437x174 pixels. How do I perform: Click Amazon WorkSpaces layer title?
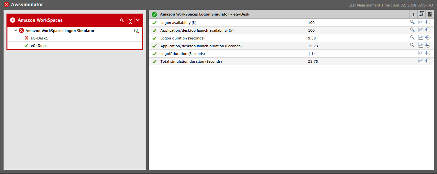pyautogui.click(x=40, y=20)
